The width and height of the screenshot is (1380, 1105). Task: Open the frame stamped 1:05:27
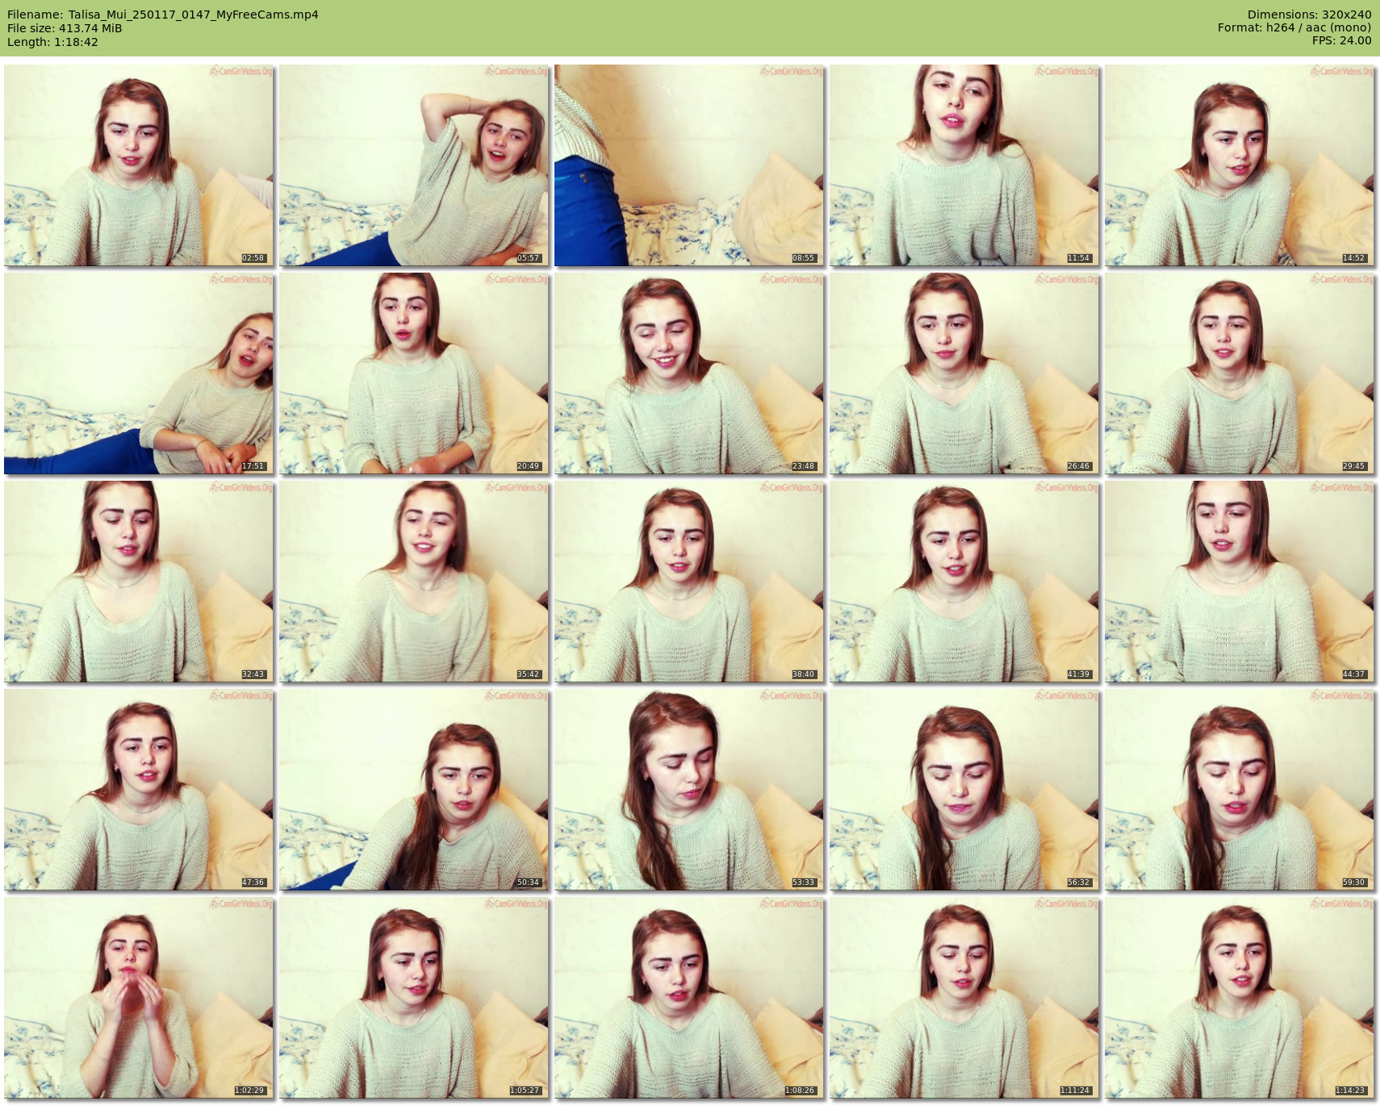414,998
